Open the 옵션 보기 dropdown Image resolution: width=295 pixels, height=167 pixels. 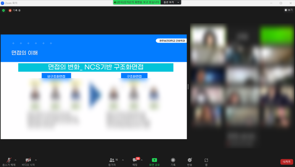(x=170, y=2)
